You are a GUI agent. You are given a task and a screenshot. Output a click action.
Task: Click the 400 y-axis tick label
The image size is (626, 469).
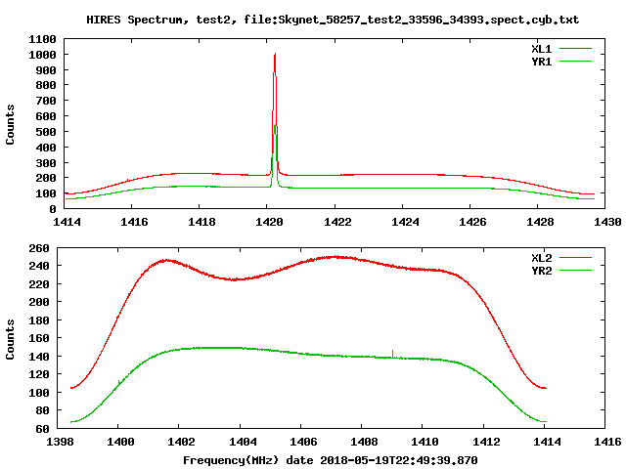point(46,148)
